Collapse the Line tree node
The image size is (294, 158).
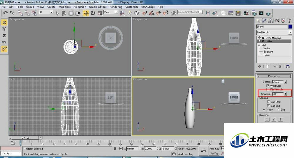tap(259, 45)
